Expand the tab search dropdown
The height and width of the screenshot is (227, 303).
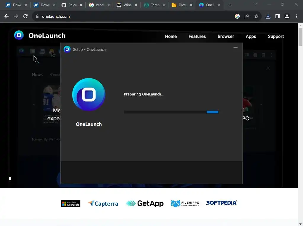click(x=255, y=4)
